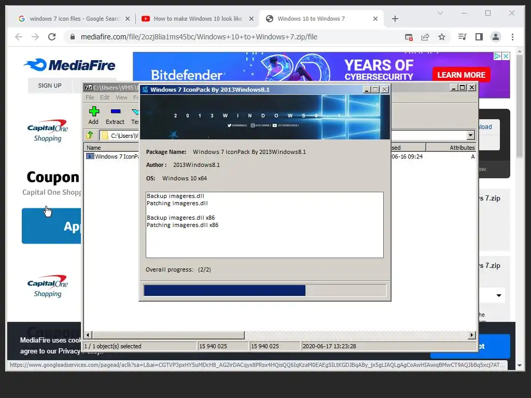
Task: Click page scrollbar down arrow
Action: tap(520, 365)
